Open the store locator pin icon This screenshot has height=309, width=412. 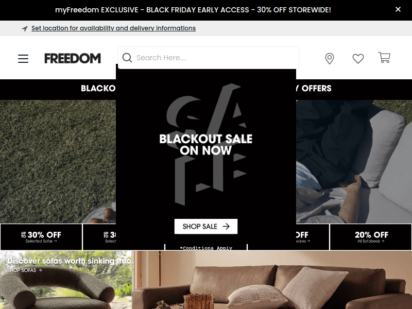click(330, 58)
